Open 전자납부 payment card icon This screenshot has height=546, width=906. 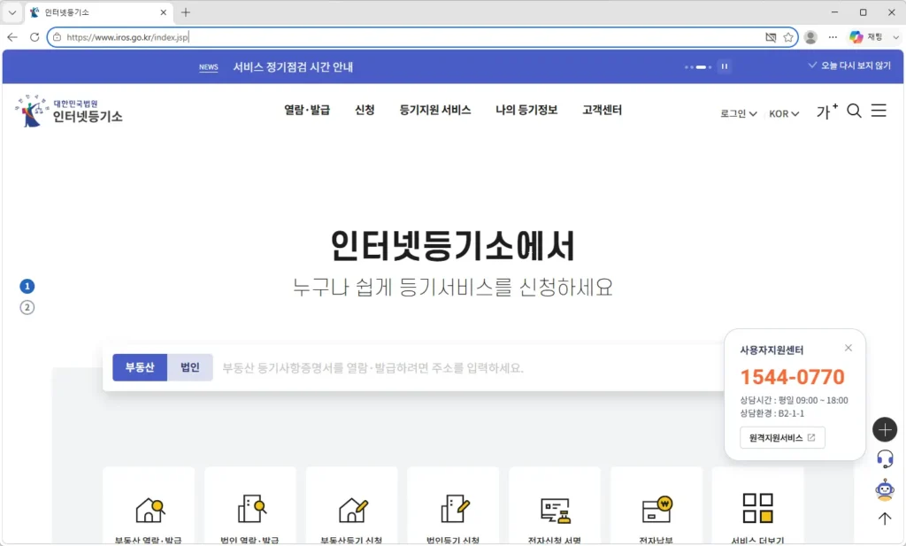[x=657, y=509]
